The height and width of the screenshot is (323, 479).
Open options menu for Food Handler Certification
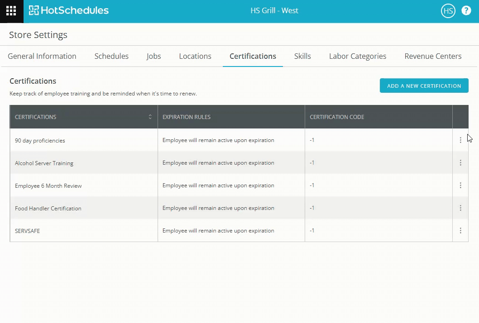click(x=460, y=208)
